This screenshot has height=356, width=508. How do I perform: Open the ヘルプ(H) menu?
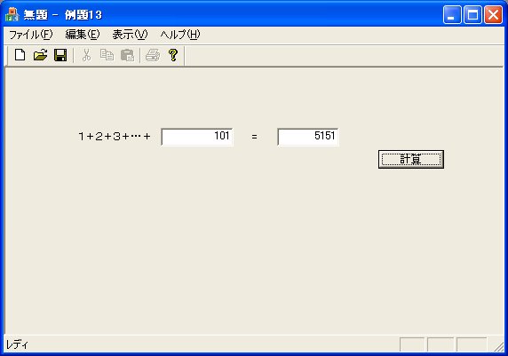180,35
